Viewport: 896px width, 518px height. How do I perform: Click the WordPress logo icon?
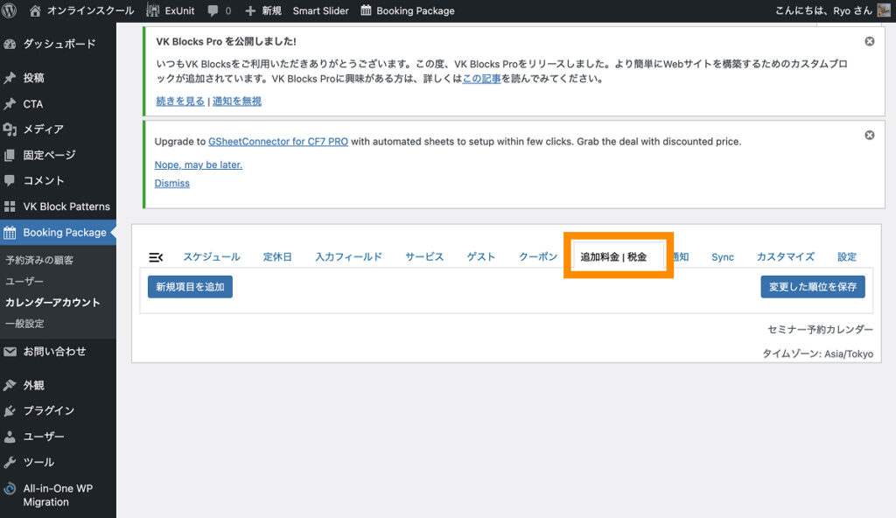(x=10, y=10)
